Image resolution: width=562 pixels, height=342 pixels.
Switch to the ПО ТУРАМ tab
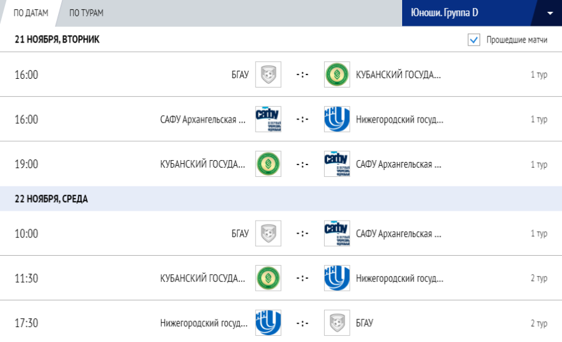click(86, 13)
